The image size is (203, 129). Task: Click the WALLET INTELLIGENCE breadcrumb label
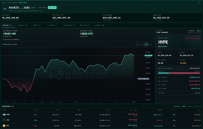[10, 3]
